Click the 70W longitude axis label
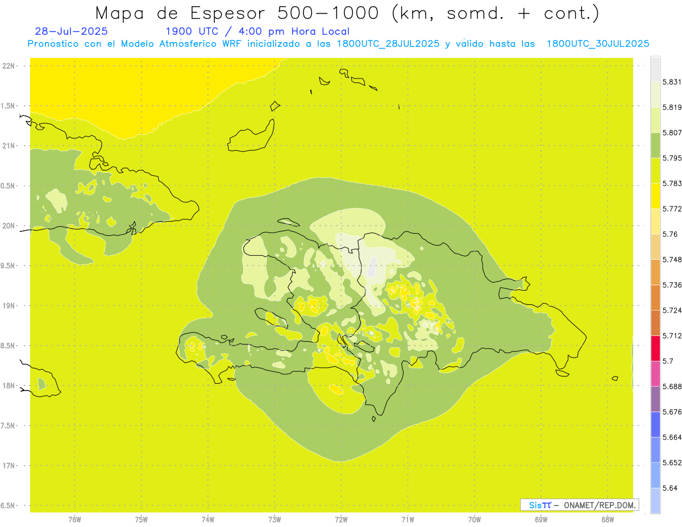682x527 pixels. point(475,520)
